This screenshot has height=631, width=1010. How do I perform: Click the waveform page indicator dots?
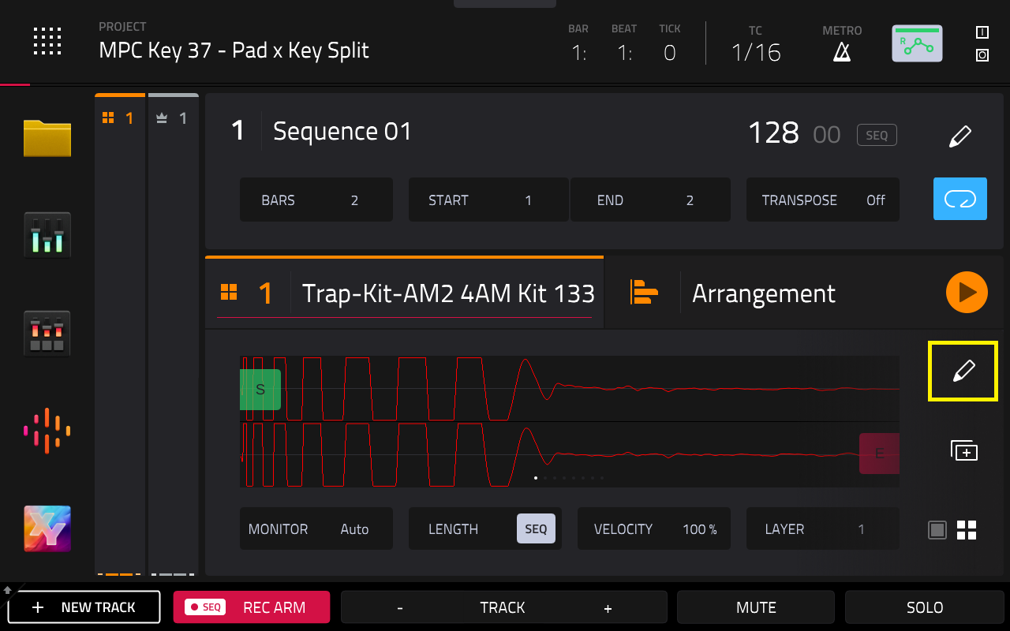[x=569, y=478]
